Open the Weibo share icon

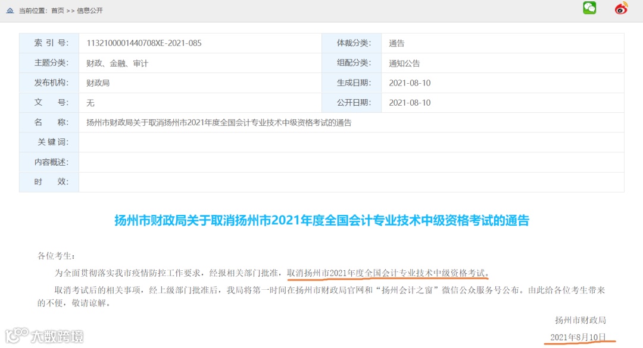(x=621, y=8)
